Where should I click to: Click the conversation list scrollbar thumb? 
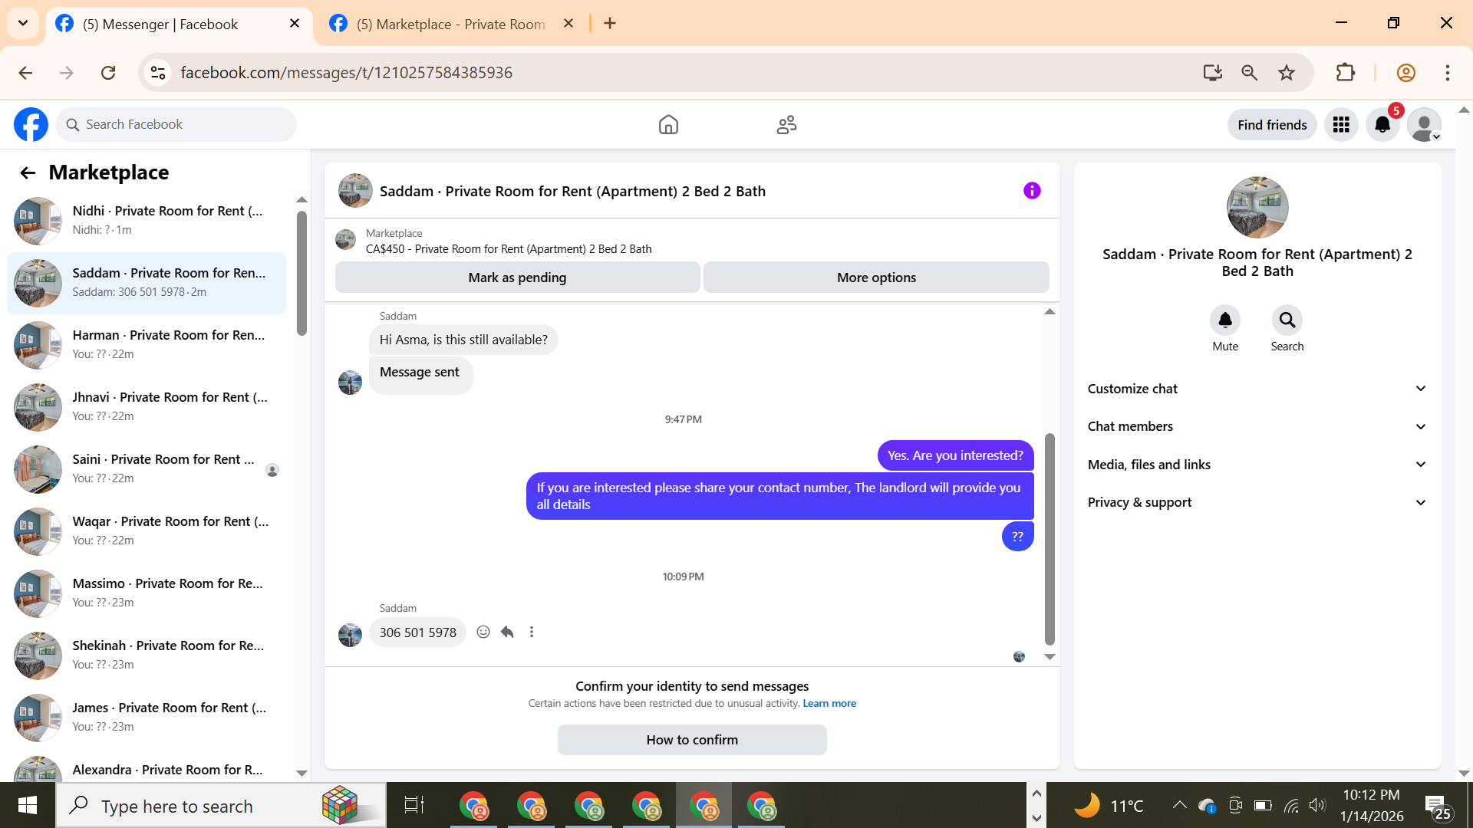pyautogui.click(x=302, y=272)
